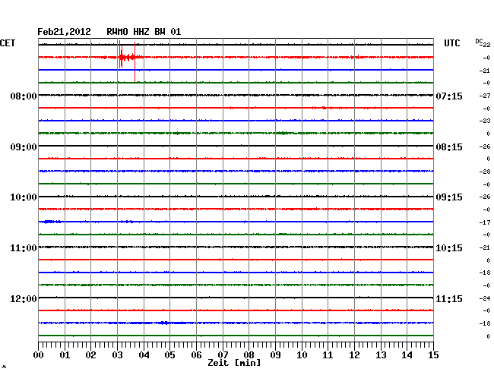Select minute 06 on the time axis
This screenshot has width=494, height=375.
196,355
